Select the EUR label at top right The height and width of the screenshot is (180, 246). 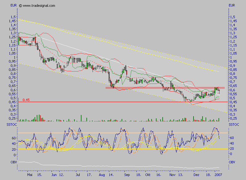(232, 5)
